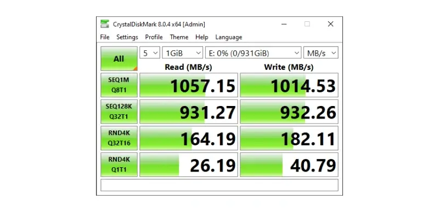Screen dimensions: 439x212
Task: Run the RND4K Q32T16 test
Action: point(119,138)
